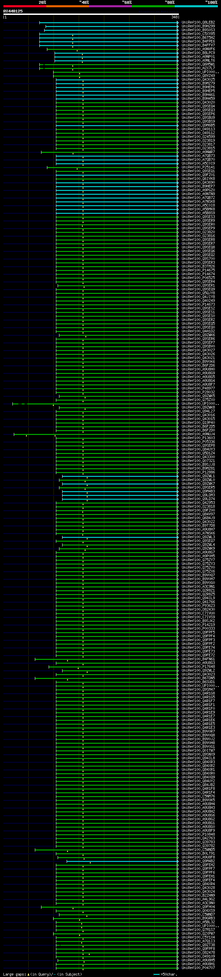Open the UniRef100_B4FPE6 entry
The height and width of the screenshot is (977, 221).
(x=198, y=41)
